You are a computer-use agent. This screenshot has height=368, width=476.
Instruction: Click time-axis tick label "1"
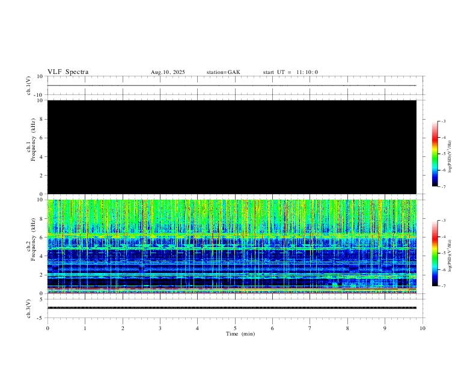tap(85, 328)
